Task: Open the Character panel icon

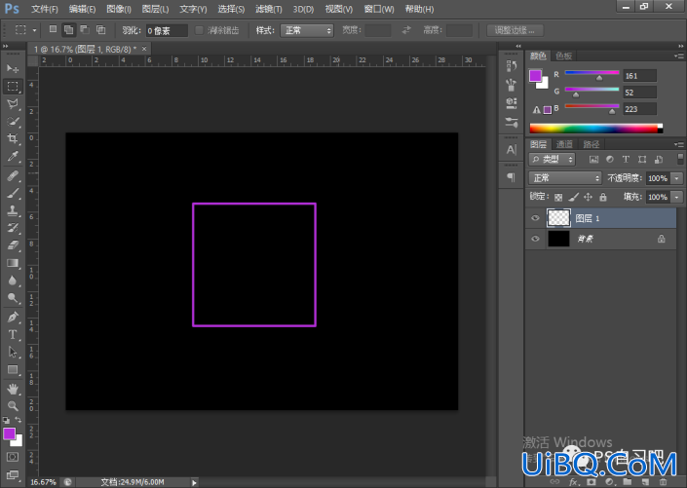Action: pyautogui.click(x=512, y=150)
